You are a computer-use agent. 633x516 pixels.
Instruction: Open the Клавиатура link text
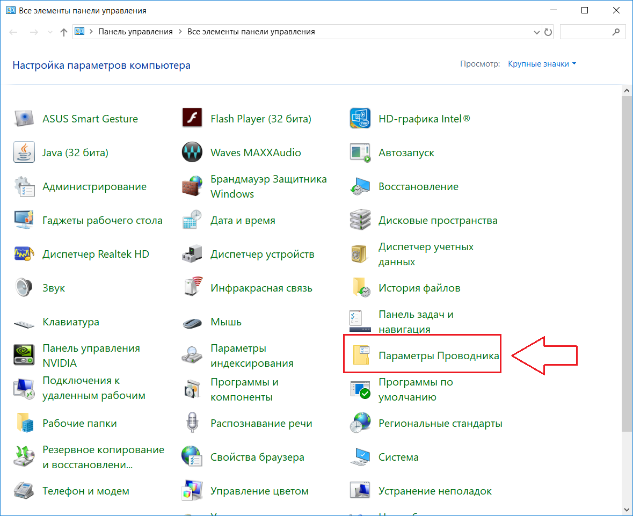[71, 322]
